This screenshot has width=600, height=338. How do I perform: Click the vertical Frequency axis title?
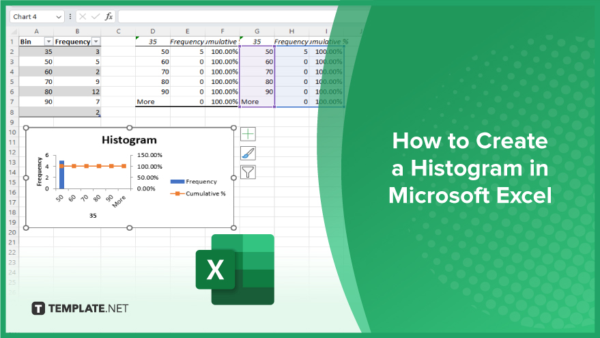click(39, 172)
